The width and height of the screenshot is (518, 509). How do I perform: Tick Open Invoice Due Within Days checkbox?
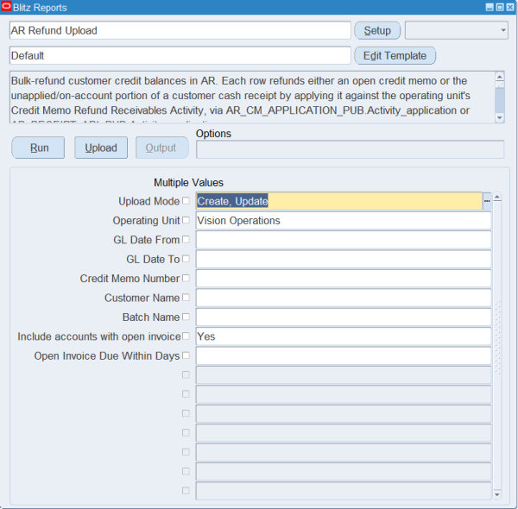(186, 355)
